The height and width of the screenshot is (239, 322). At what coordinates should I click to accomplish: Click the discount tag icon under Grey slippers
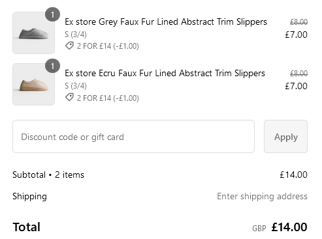coord(69,46)
